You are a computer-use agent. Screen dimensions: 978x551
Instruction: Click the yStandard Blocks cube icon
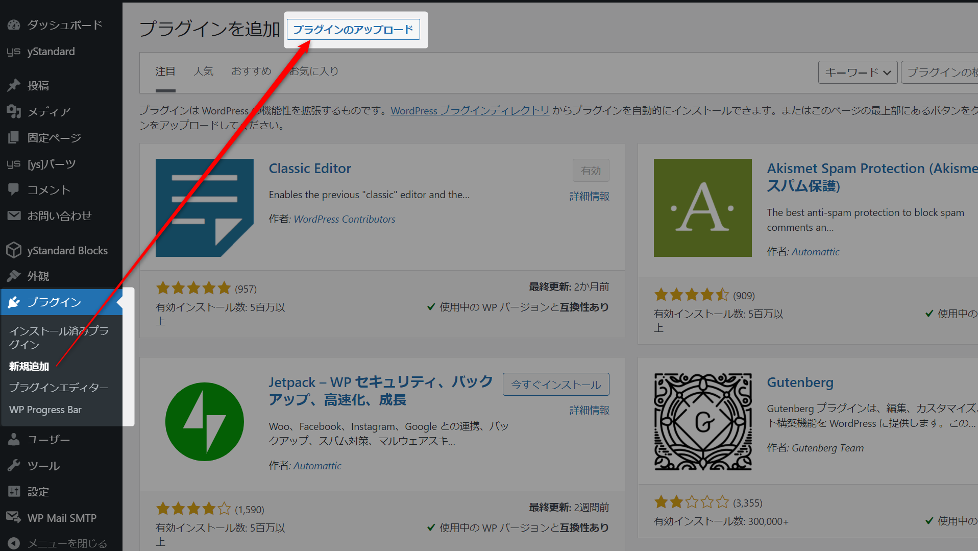pos(14,250)
